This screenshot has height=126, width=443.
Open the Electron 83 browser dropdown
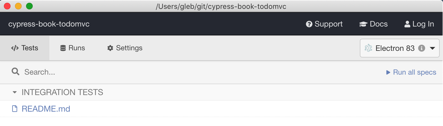399,48
